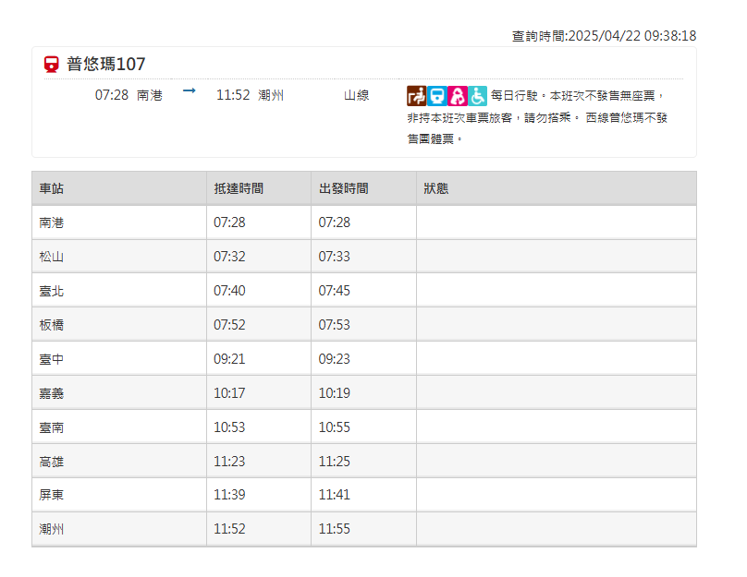Click the teal wheelchair accessibility icon
The image size is (747, 577).
pyautogui.click(x=477, y=96)
